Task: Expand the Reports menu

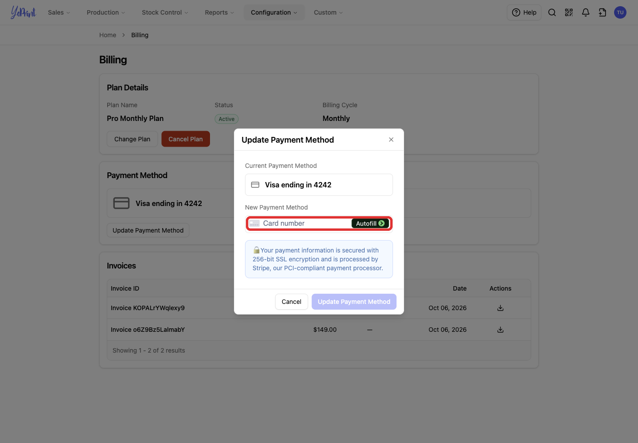Action: pos(219,12)
